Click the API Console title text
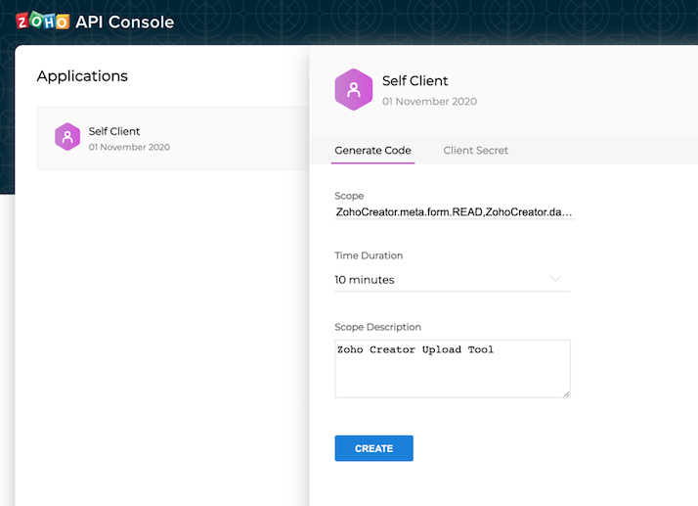698x506 pixels. coord(125,22)
